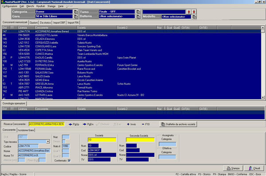Viewport: 266px width, 176px height.
Task: Select the Concorrenti memorizzati tab
Action: [15, 23]
